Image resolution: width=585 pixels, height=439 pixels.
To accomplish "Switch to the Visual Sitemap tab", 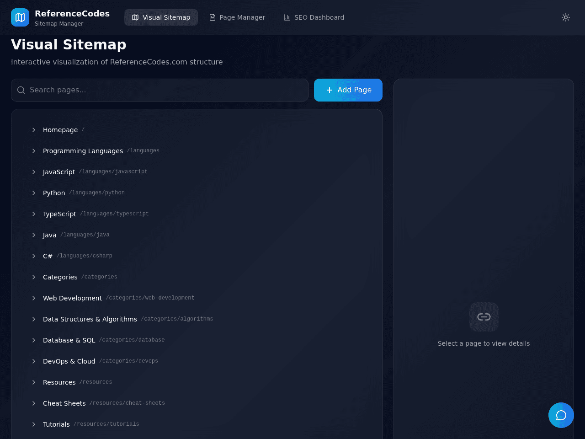I will [161, 17].
